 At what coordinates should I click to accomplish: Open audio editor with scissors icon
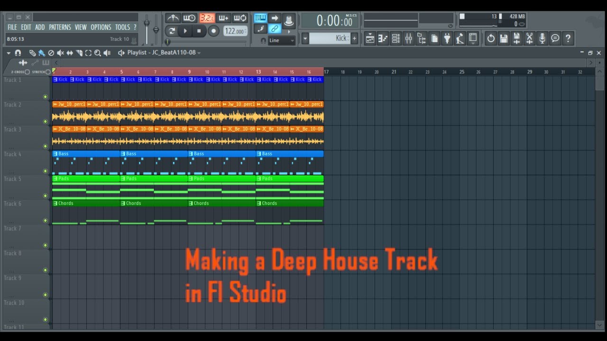(530, 38)
